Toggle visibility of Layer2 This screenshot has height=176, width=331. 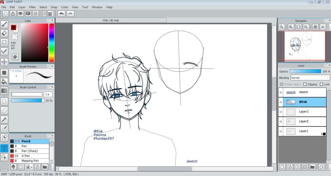tap(281, 122)
